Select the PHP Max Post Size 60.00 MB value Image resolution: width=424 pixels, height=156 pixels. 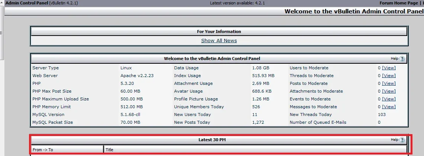(x=130, y=91)
